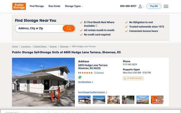181x113 pixels.
Task: Select the blue promotional banner thumbnail
Action: [x=143, y=100]
